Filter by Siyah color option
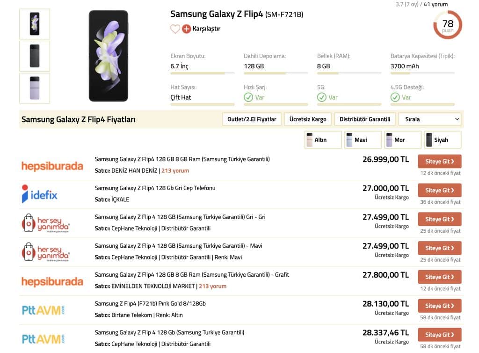The image size is (479, 353). (x=443, y=140)
